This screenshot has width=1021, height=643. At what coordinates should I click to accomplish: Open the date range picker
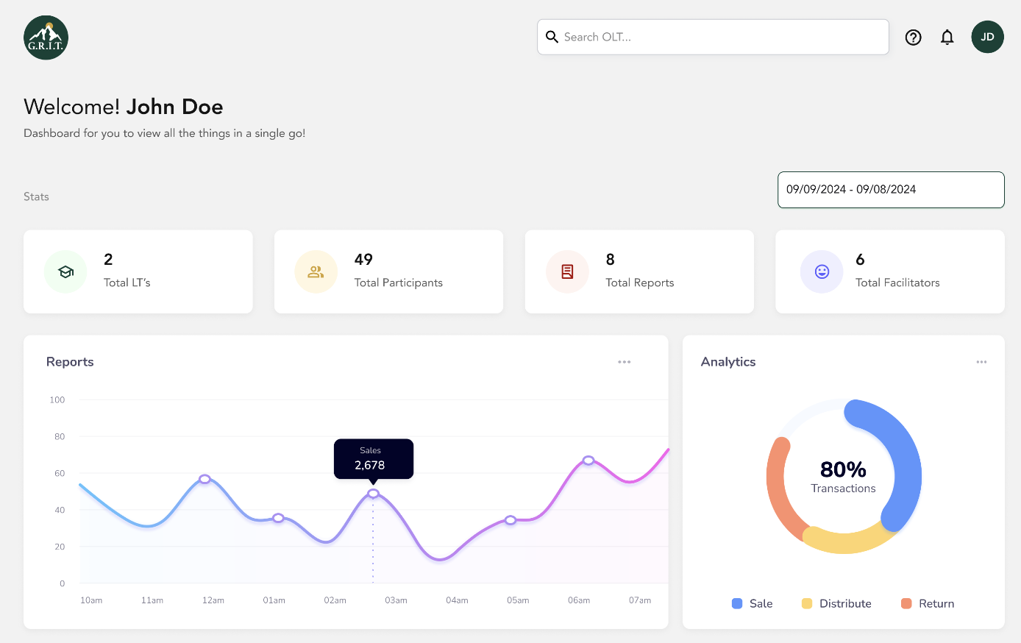point(890,190)
